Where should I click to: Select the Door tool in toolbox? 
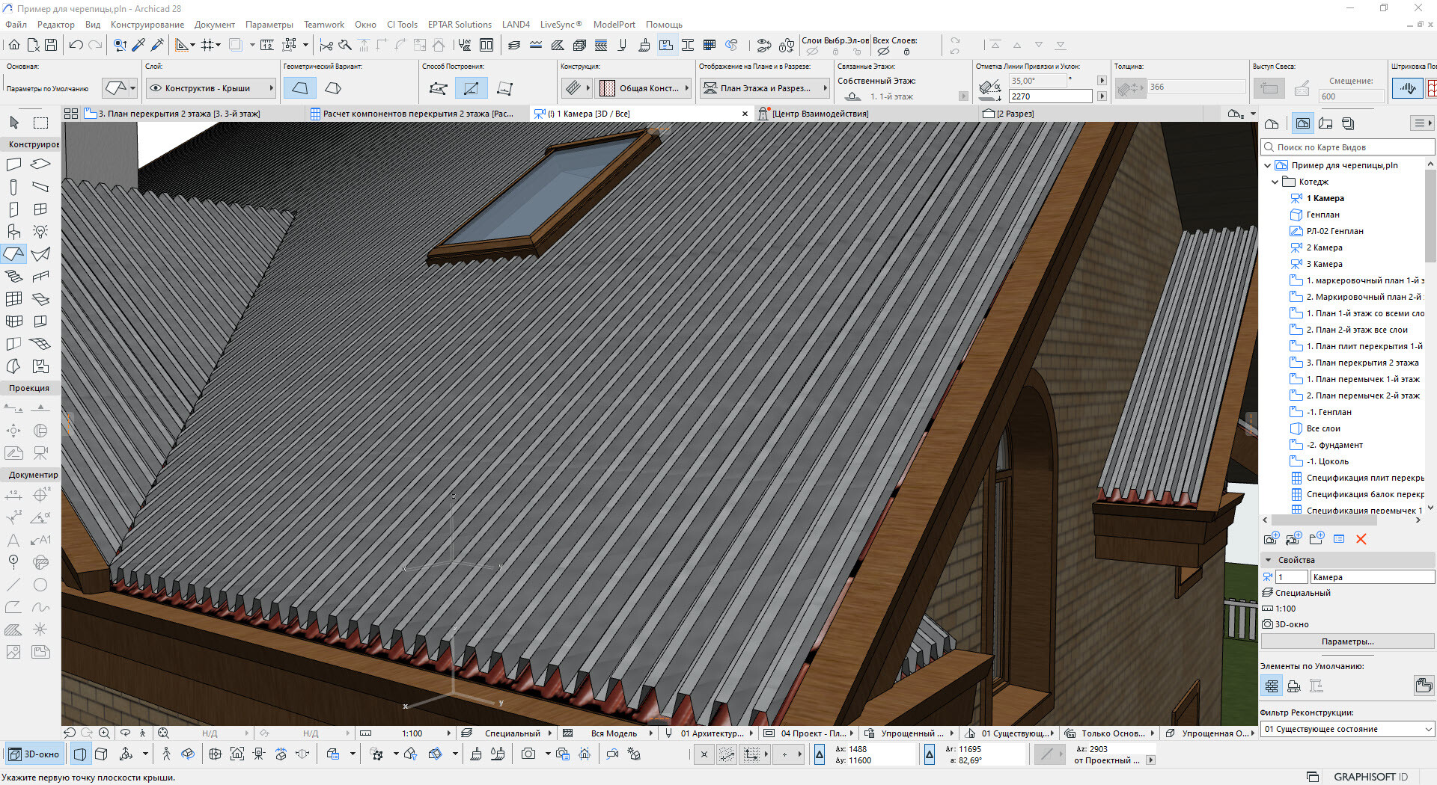pyautogui.click(x=13, y=209)
